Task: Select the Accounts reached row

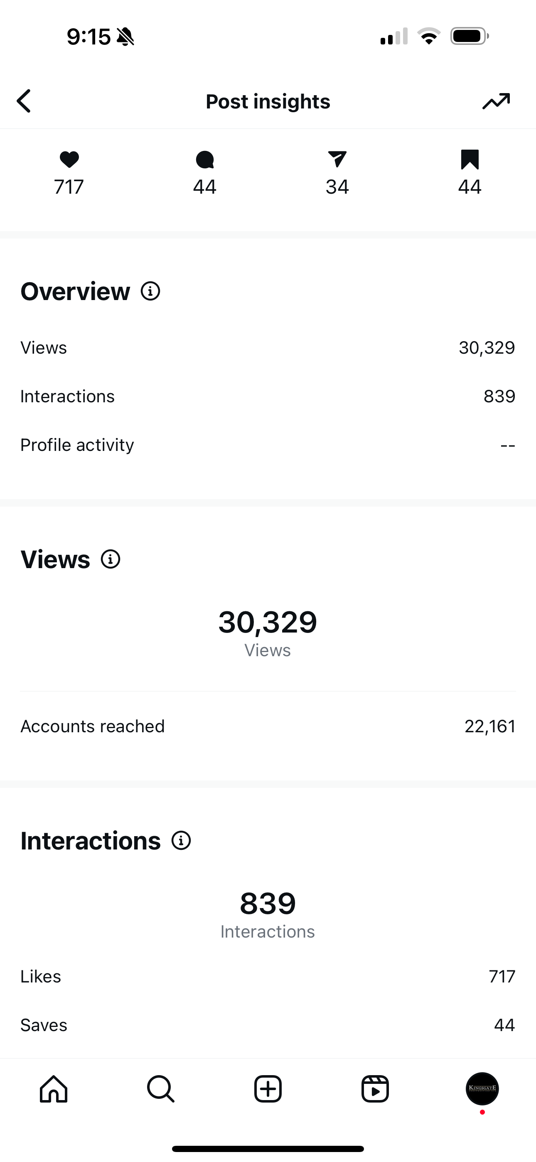Action: (268, 726)
